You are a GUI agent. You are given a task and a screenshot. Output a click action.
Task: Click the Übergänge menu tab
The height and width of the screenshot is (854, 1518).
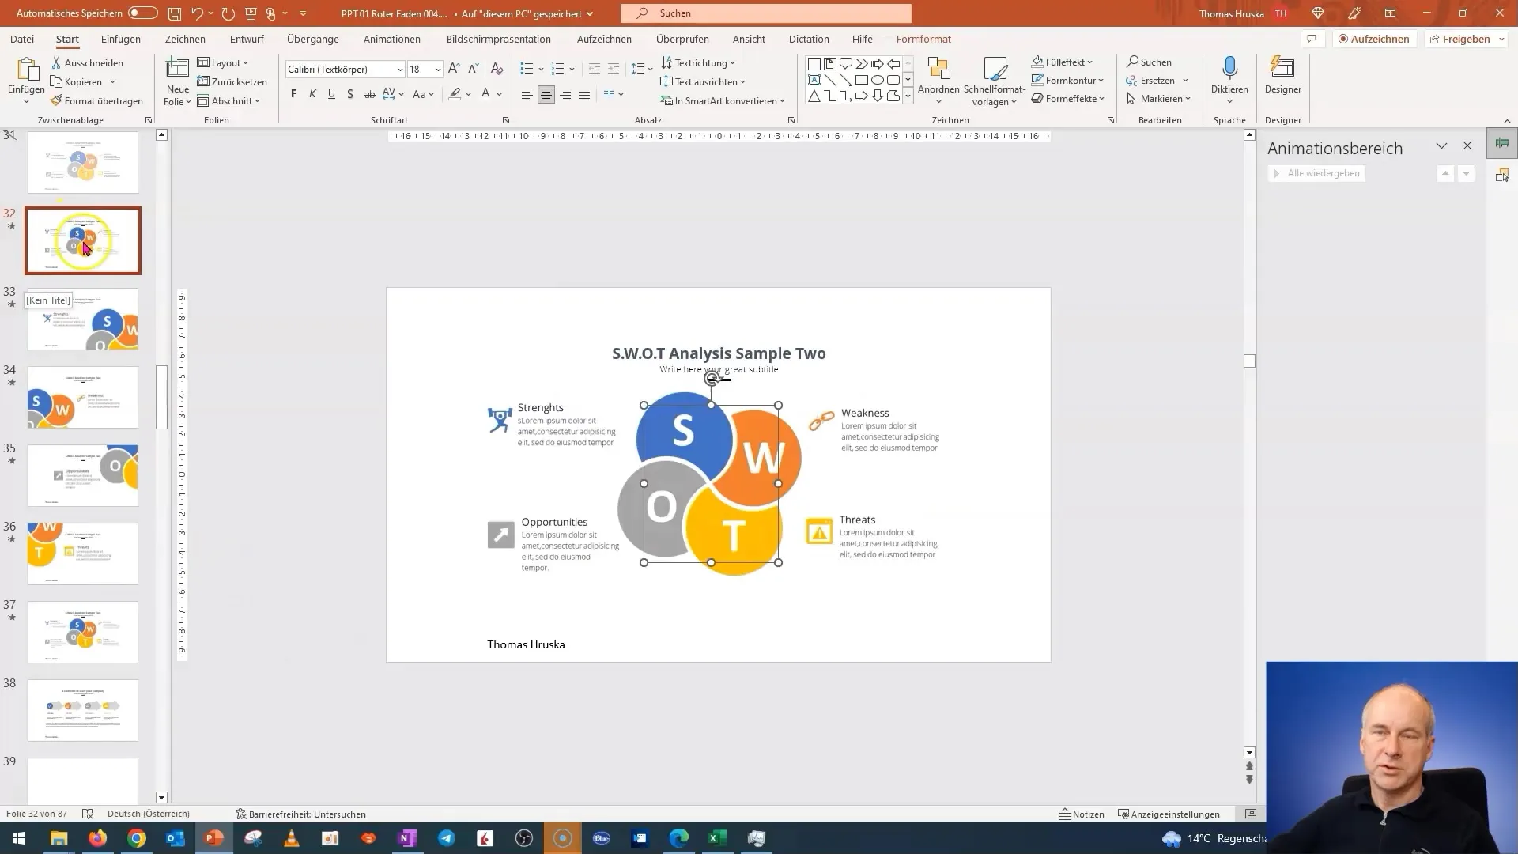coord(313,39)
